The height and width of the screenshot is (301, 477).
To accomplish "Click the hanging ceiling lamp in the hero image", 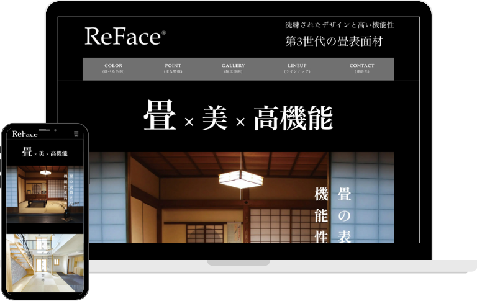I will (240, 179).
